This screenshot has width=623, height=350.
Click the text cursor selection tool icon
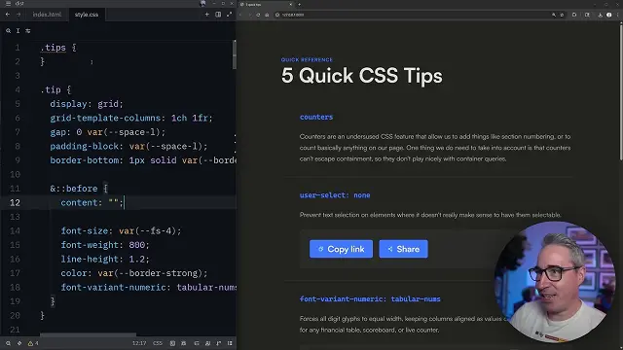tap(18, 30)
